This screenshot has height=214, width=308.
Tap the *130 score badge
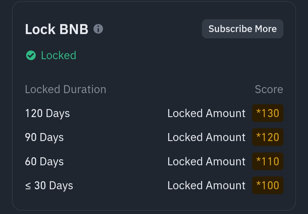point(268,113)
